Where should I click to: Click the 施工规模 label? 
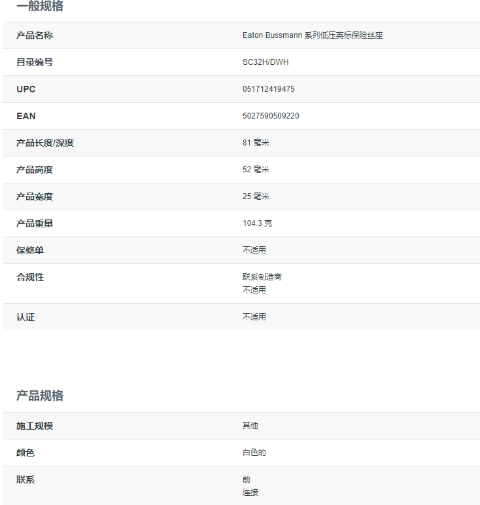(x=35, y=426)
